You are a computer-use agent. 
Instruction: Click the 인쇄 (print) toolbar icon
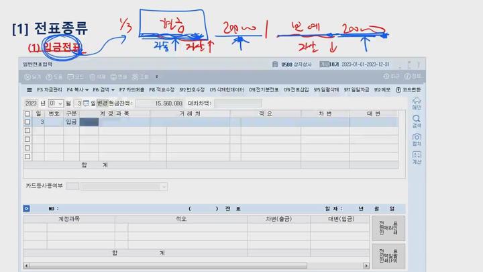pos(119,77)
